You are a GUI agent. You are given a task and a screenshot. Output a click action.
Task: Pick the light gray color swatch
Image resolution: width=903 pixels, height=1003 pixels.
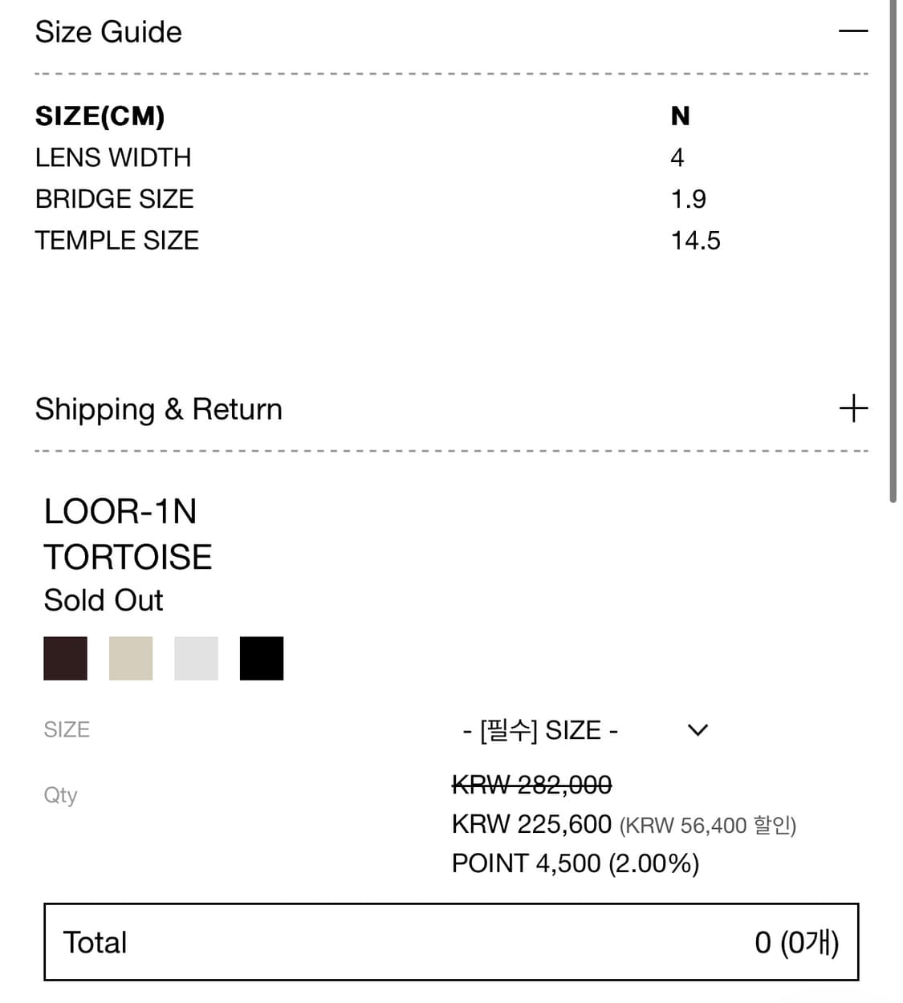click(196, 658)
